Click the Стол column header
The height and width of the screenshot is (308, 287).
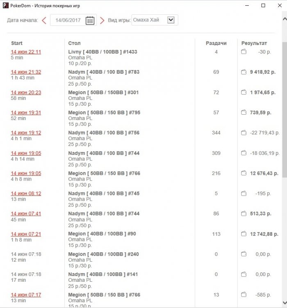click(x=74, y=43)
